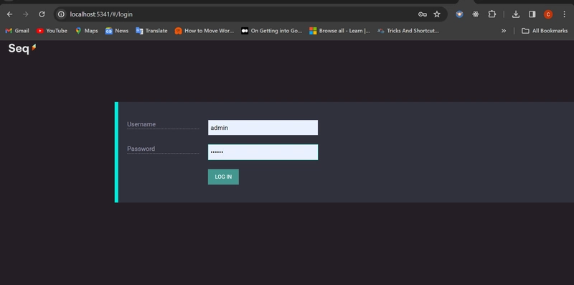Screen dimensions: 574x285
Task: Open the YouTube bookmark
Action: pos(52,31)
